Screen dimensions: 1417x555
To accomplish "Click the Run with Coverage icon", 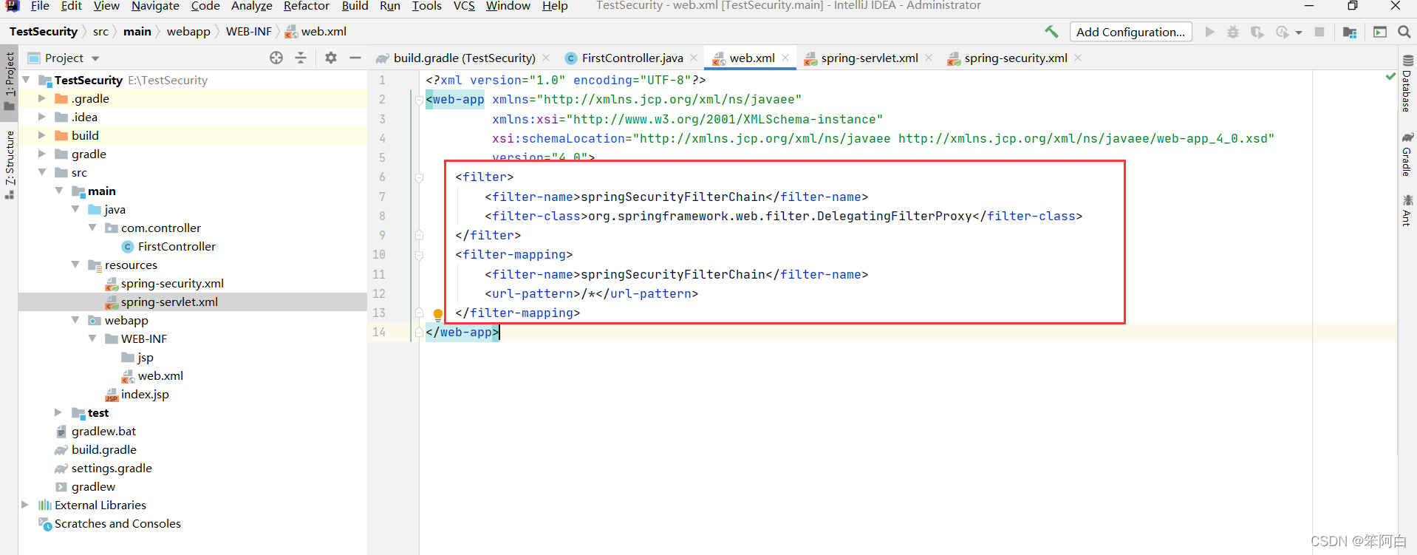I will click(1257, 32).
